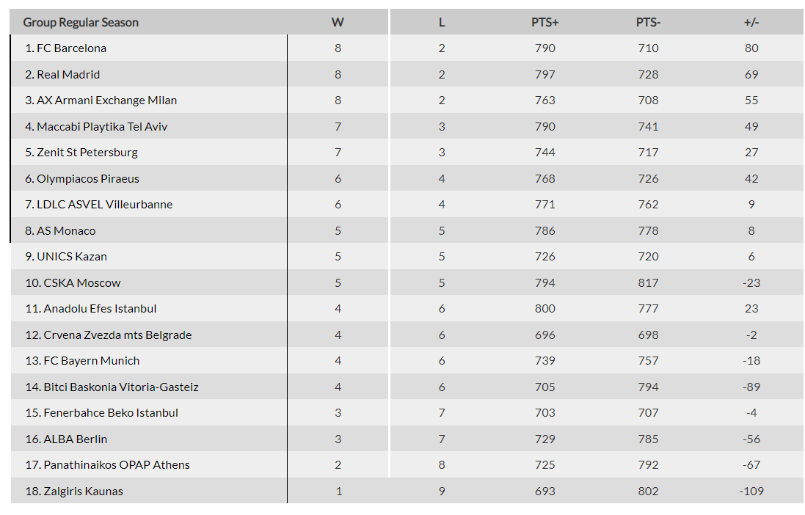The width and height of the screenshot is (805, 515).
Task: Click AS Monaco in the table
Action: pos(66,231)
